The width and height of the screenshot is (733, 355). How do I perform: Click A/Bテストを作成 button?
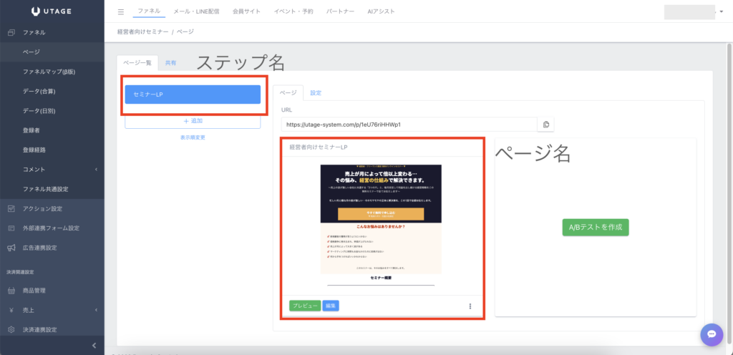pyautogui.click(x=595, y=228)
